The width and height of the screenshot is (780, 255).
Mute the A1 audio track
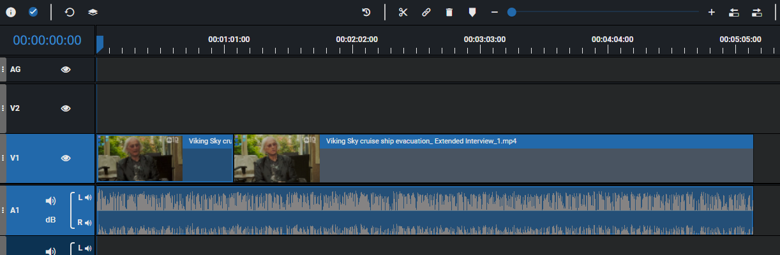(50, 201)
